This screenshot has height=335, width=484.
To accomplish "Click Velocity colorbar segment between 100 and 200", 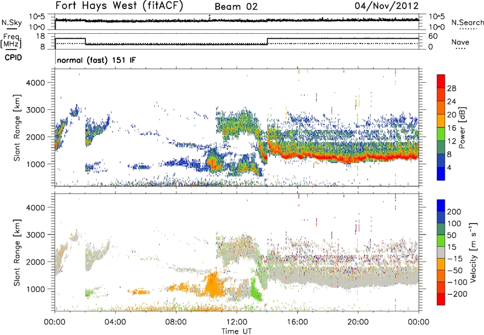I will click(441, 217).
